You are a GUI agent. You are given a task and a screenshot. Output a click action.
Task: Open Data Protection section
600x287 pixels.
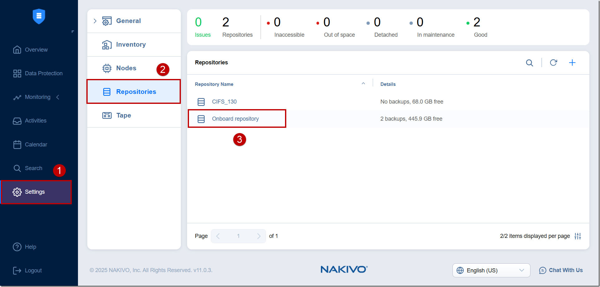click(x=38, y=73)
